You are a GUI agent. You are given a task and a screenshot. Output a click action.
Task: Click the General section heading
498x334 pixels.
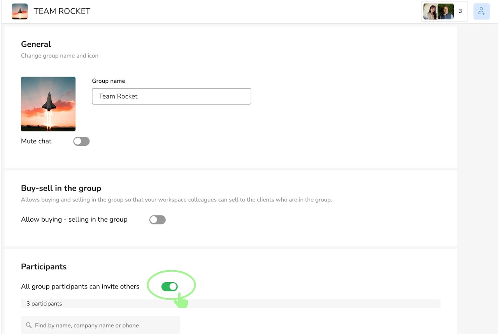(x=36, y=44)
